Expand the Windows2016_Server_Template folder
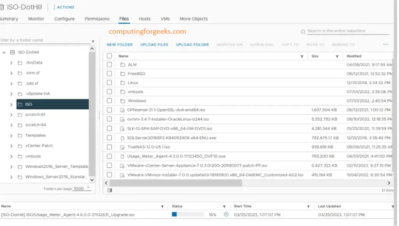 pyautogui.click(x=11, y=167)
